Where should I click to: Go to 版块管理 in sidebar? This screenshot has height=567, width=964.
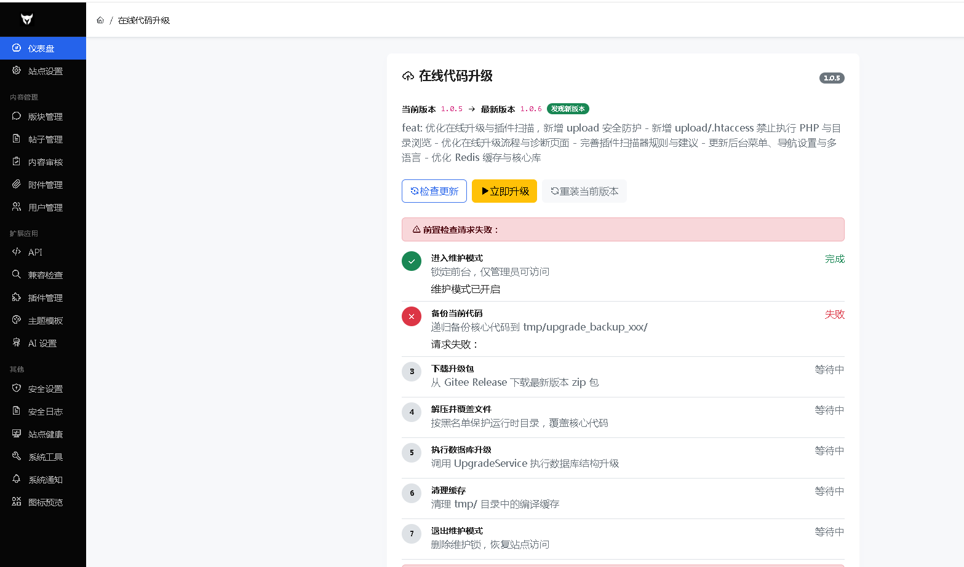pos(43,116)
